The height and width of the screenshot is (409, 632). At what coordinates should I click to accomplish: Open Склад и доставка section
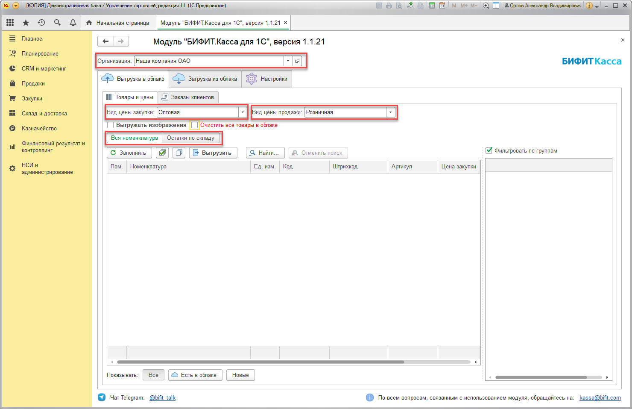tap(47, 113)
